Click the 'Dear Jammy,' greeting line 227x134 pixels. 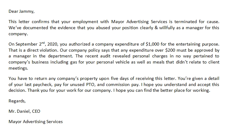(22, 12)
